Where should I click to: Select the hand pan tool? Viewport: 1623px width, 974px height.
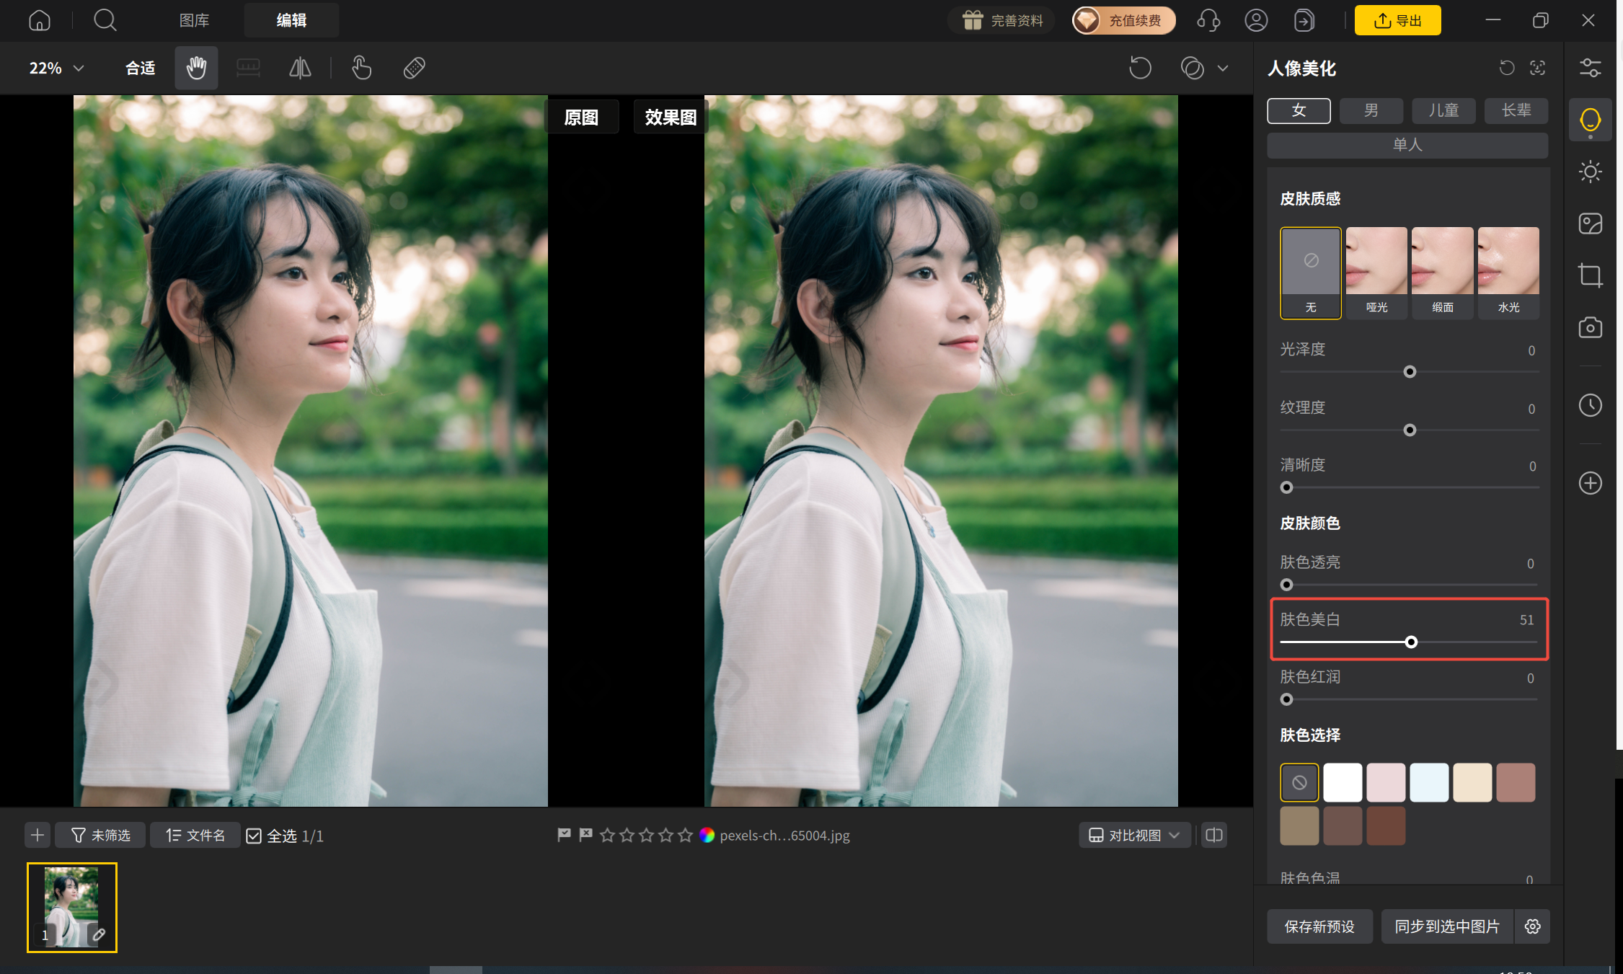tap(196, 68)
